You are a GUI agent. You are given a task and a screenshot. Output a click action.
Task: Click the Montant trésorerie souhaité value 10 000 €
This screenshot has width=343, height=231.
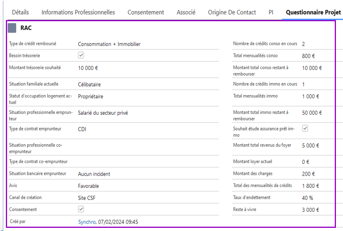pyautogui.click(x=88, y=68)
